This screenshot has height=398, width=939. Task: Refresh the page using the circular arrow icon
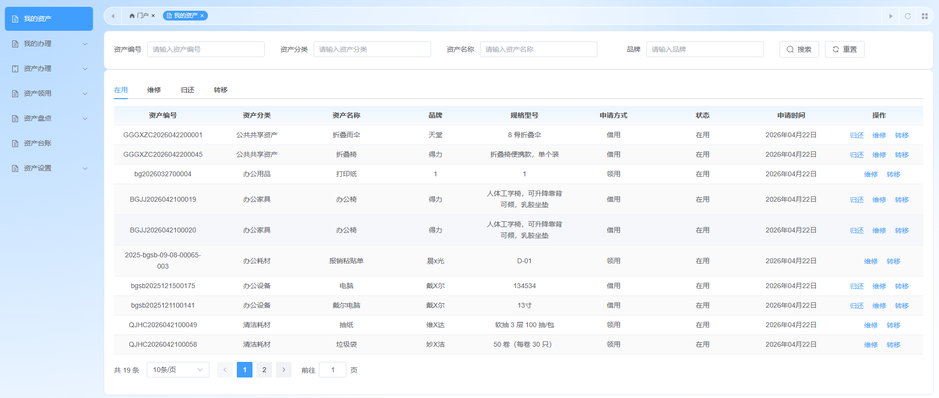pyautogui.click(x=908, y=16)
